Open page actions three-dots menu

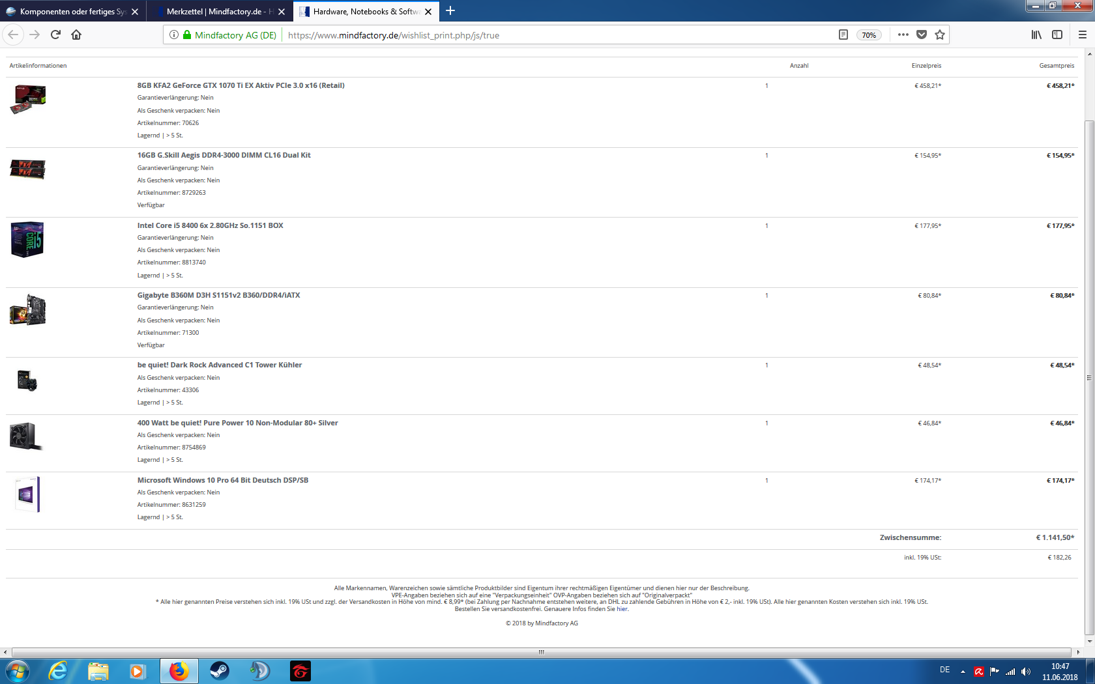coord(903,35)
